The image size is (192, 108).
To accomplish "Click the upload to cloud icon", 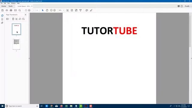I will click(x=7, y=10).
